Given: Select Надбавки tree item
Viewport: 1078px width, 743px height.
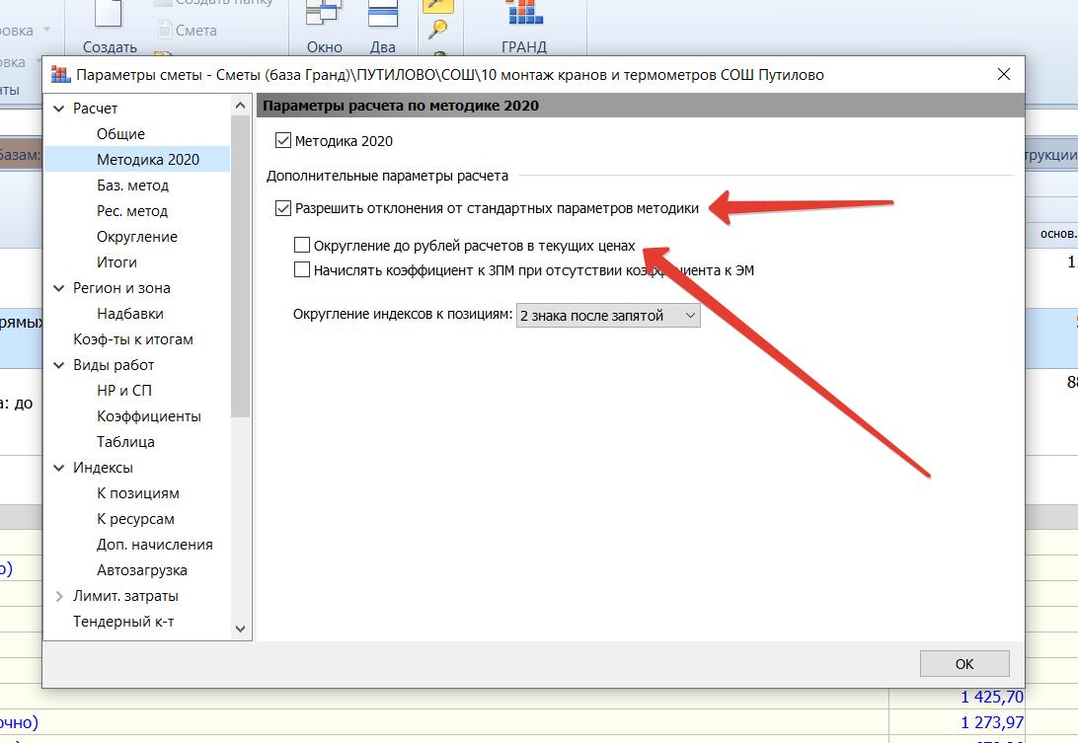Looking at the screenshot, I should pyautogui.click(x=130, y=314).
